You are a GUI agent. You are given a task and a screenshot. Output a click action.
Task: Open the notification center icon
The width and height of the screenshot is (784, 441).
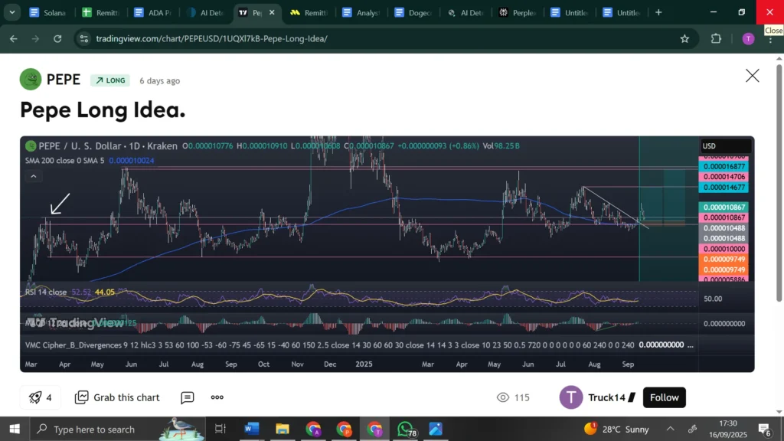point(765,429)
